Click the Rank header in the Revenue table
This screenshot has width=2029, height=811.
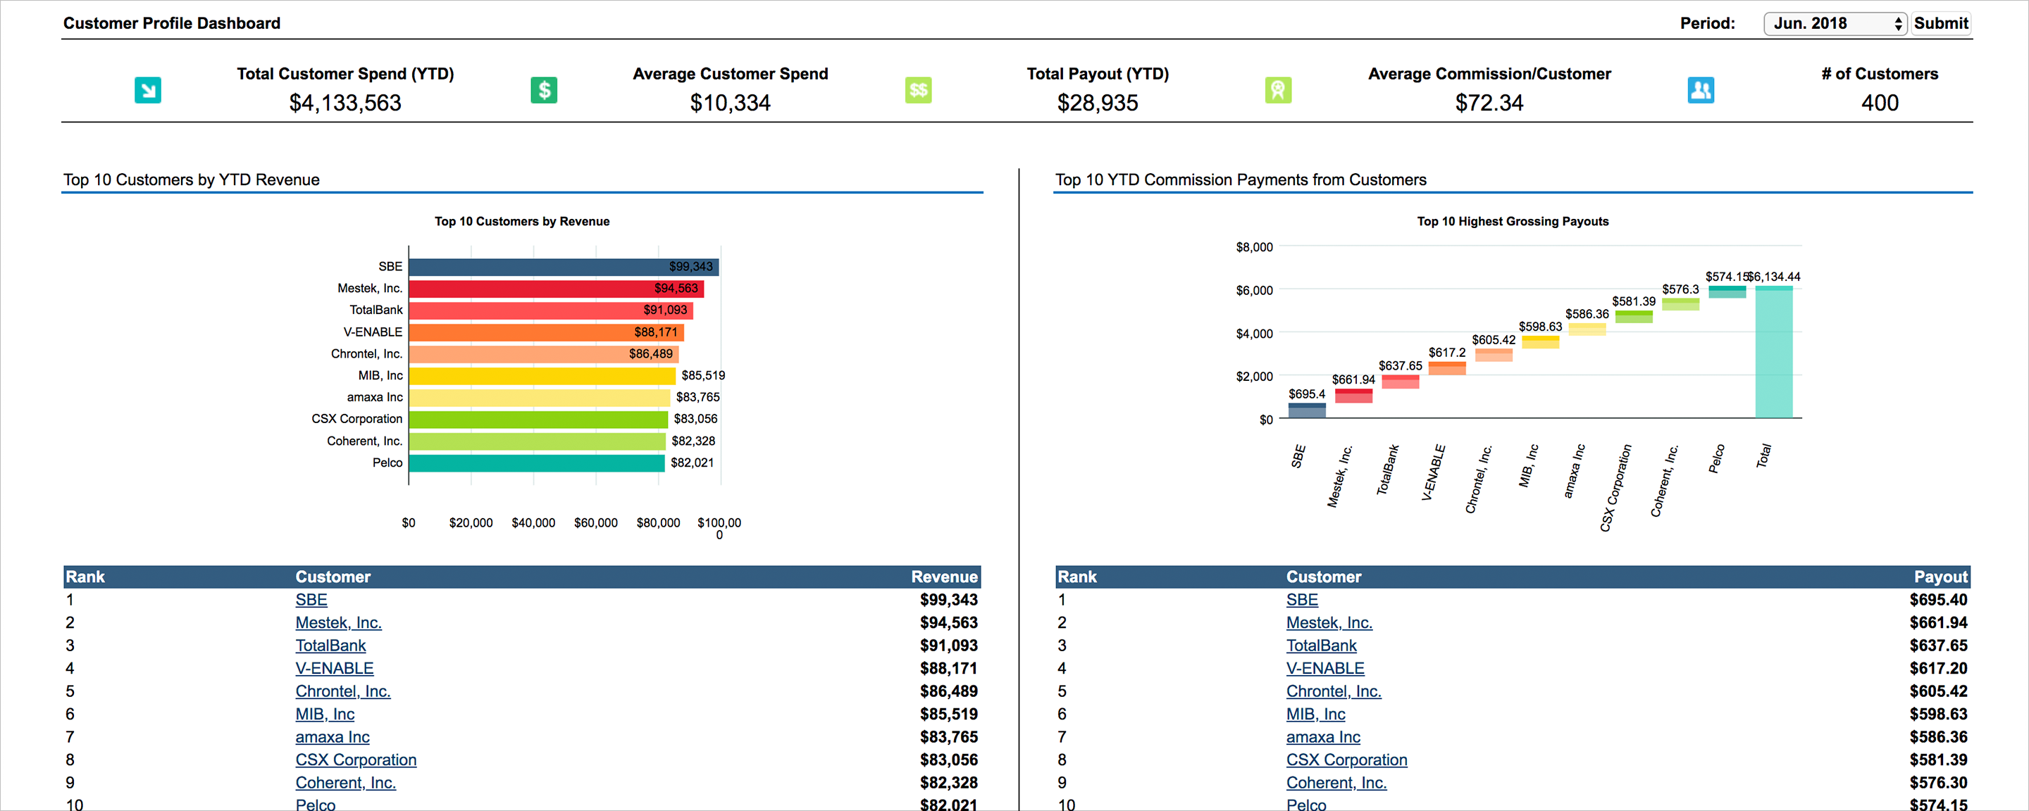coord(85,577)
